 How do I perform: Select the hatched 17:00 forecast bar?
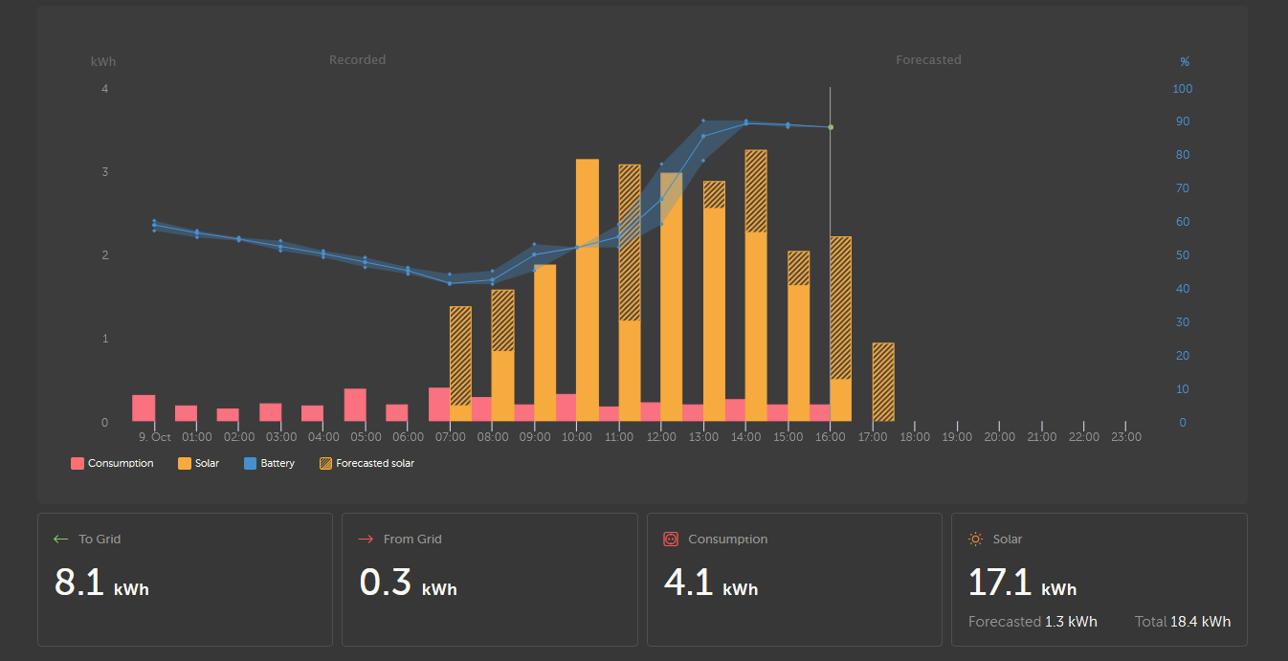(883, 383)
